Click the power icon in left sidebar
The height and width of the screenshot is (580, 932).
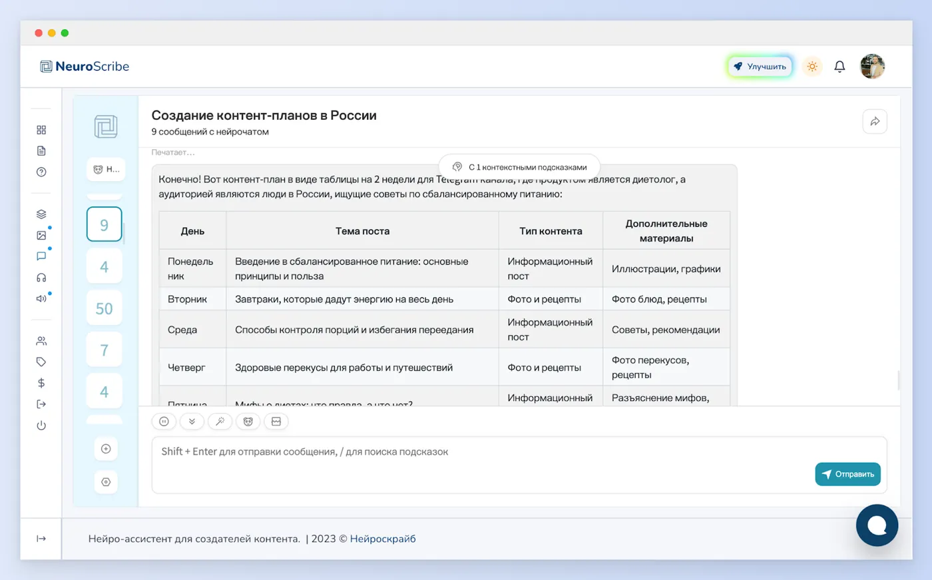click(41, 426)
